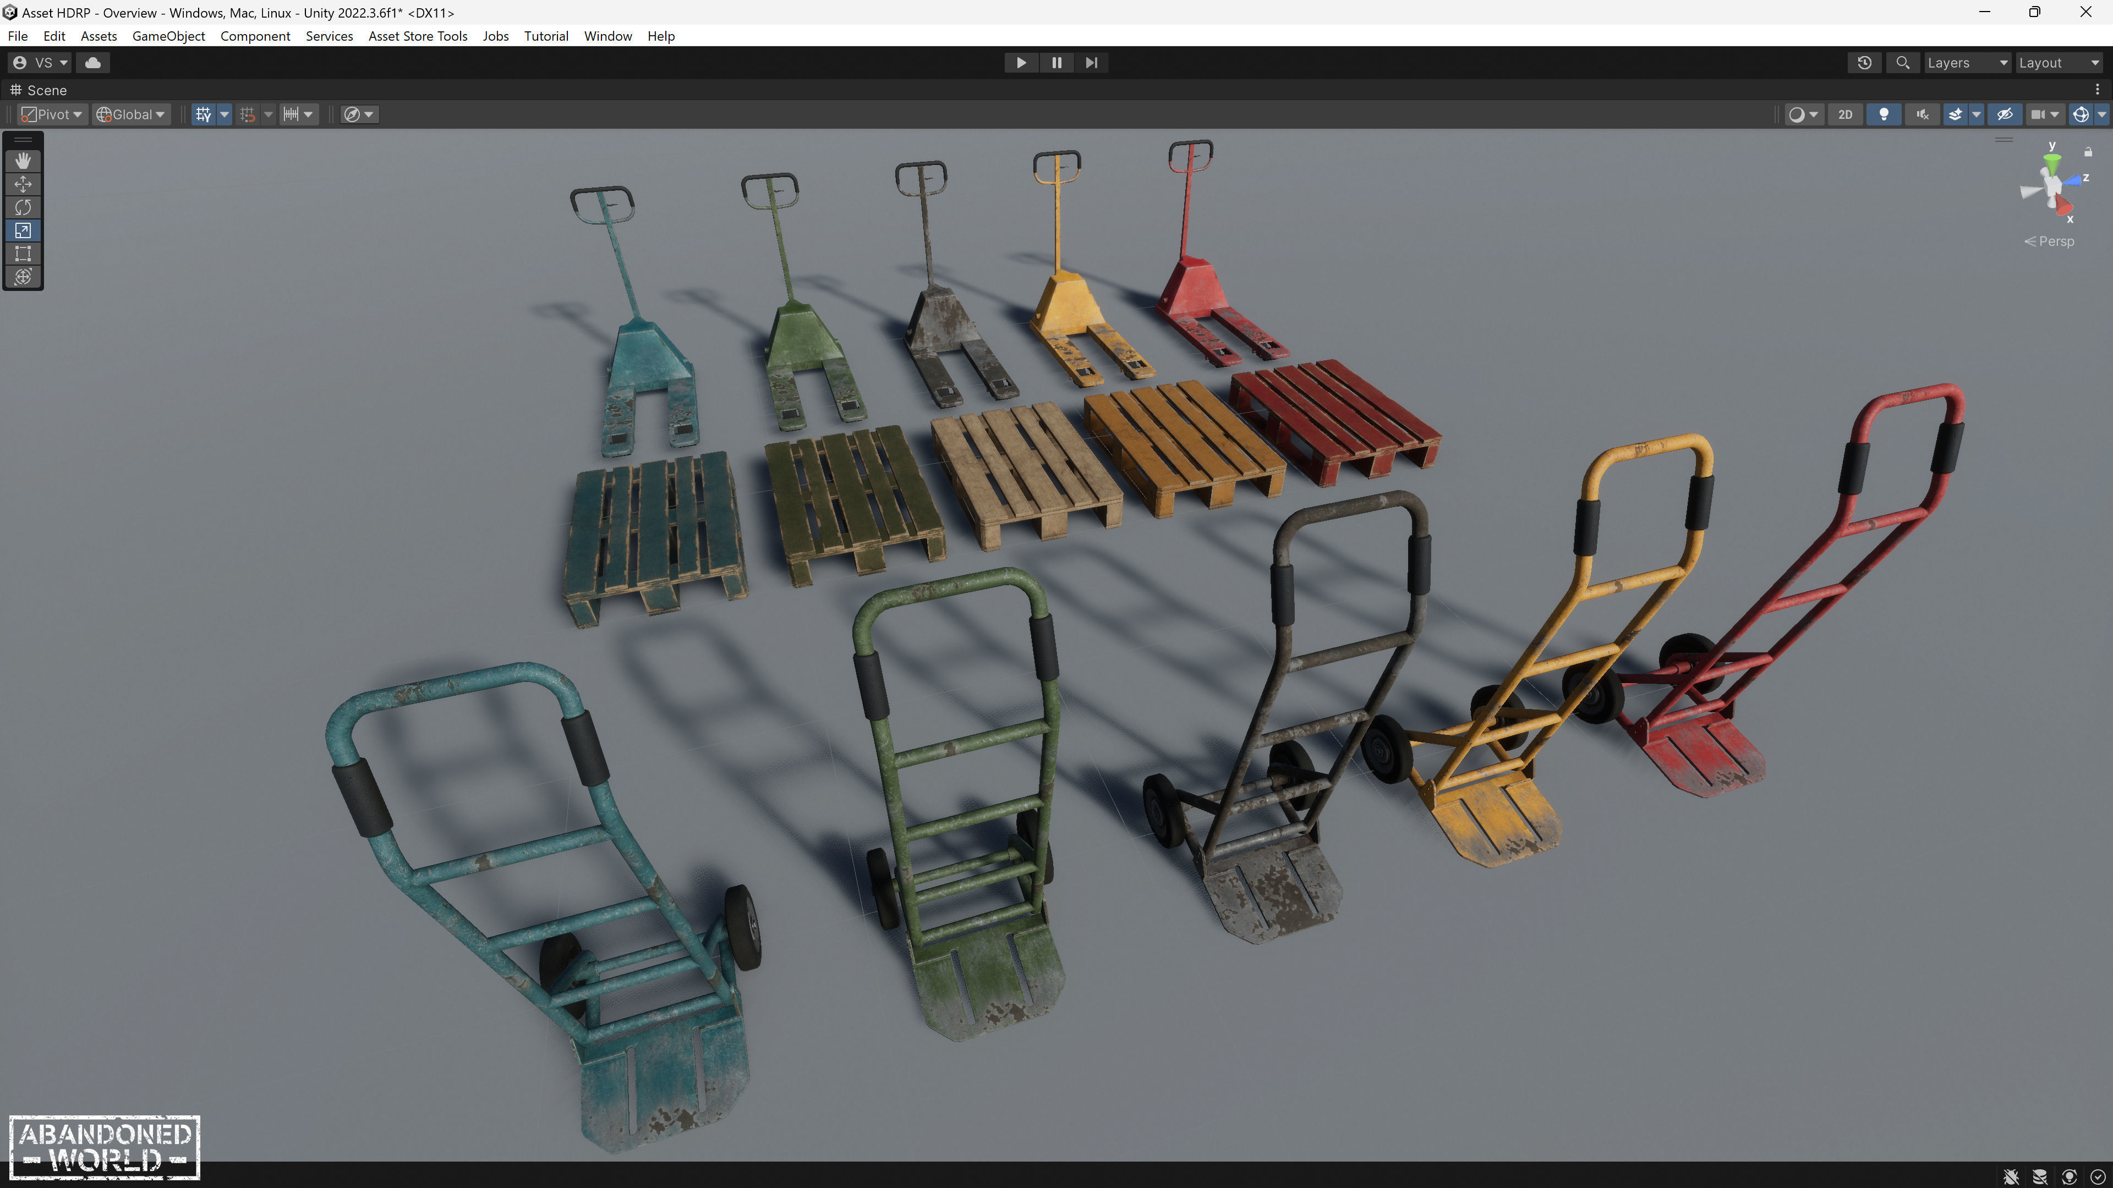Open the Pivot handle position dropdown
The width and height of the screenshot is (2113, 1188).
point(52,114)
